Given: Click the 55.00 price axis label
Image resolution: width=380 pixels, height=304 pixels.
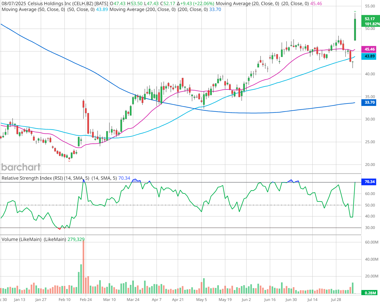Looking at the screenshot, I should 370,6.
